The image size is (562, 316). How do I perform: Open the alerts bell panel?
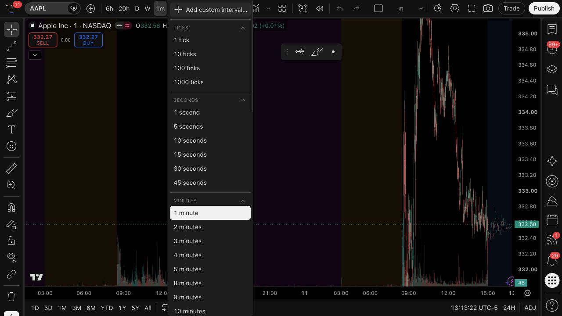tap(552, 260)
